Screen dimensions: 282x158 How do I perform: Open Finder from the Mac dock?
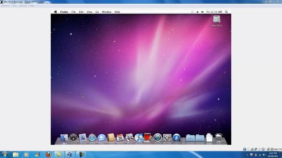[x=64, y=137]
